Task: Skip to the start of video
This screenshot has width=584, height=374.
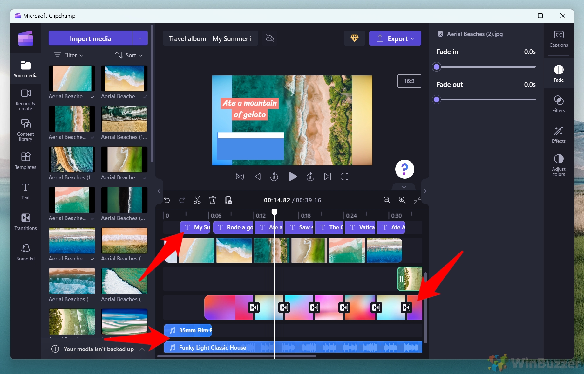Action: click(x=257, y=177)
